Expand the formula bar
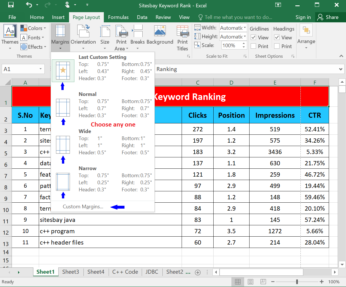Screen dimensions: 346x287 (340, 69)
